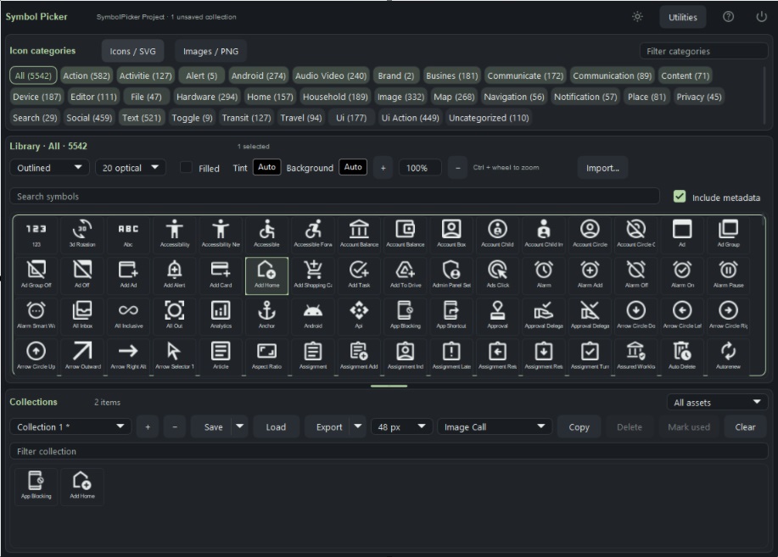Focus the Search symbols field

click(334, 197)
